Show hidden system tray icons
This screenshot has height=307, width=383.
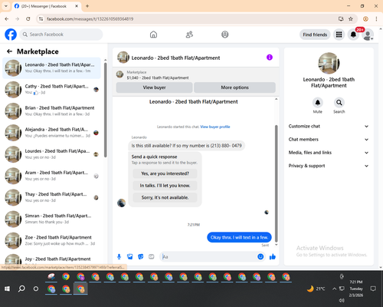coord(334,289)
